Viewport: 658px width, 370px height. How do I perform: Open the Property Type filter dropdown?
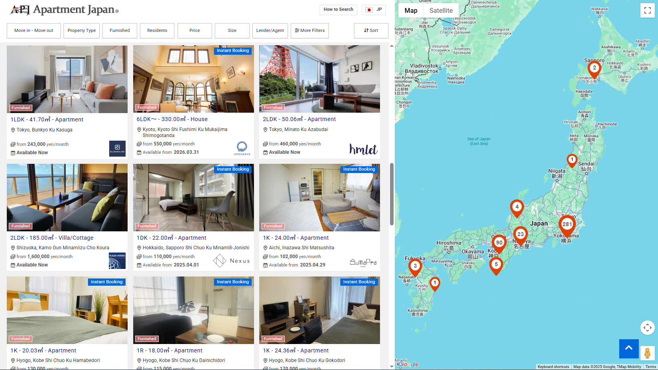tap(82, 31)
